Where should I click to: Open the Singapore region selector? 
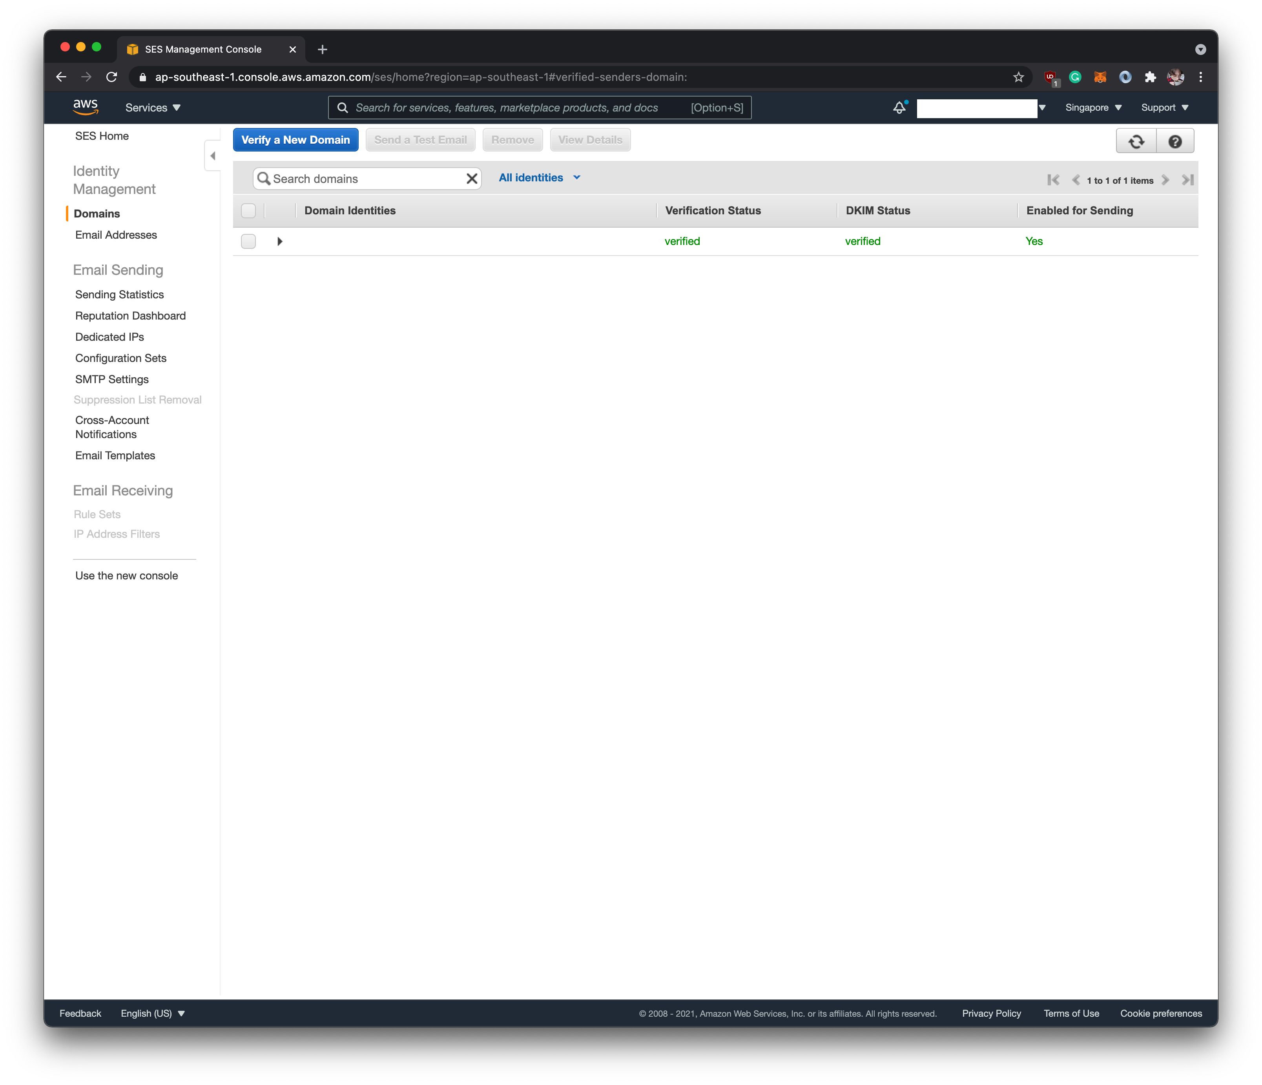(1093, 107)
